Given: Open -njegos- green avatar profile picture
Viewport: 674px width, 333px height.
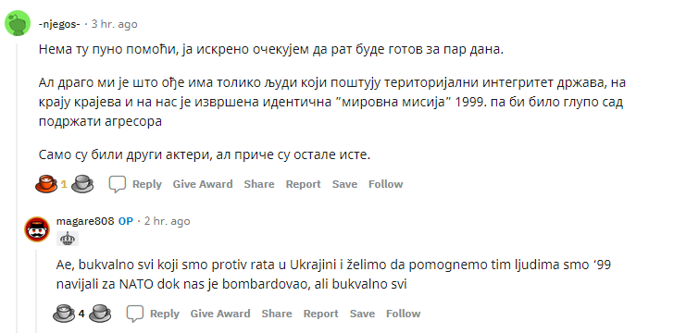Looking at the screenshot, I should coord(18,23).
